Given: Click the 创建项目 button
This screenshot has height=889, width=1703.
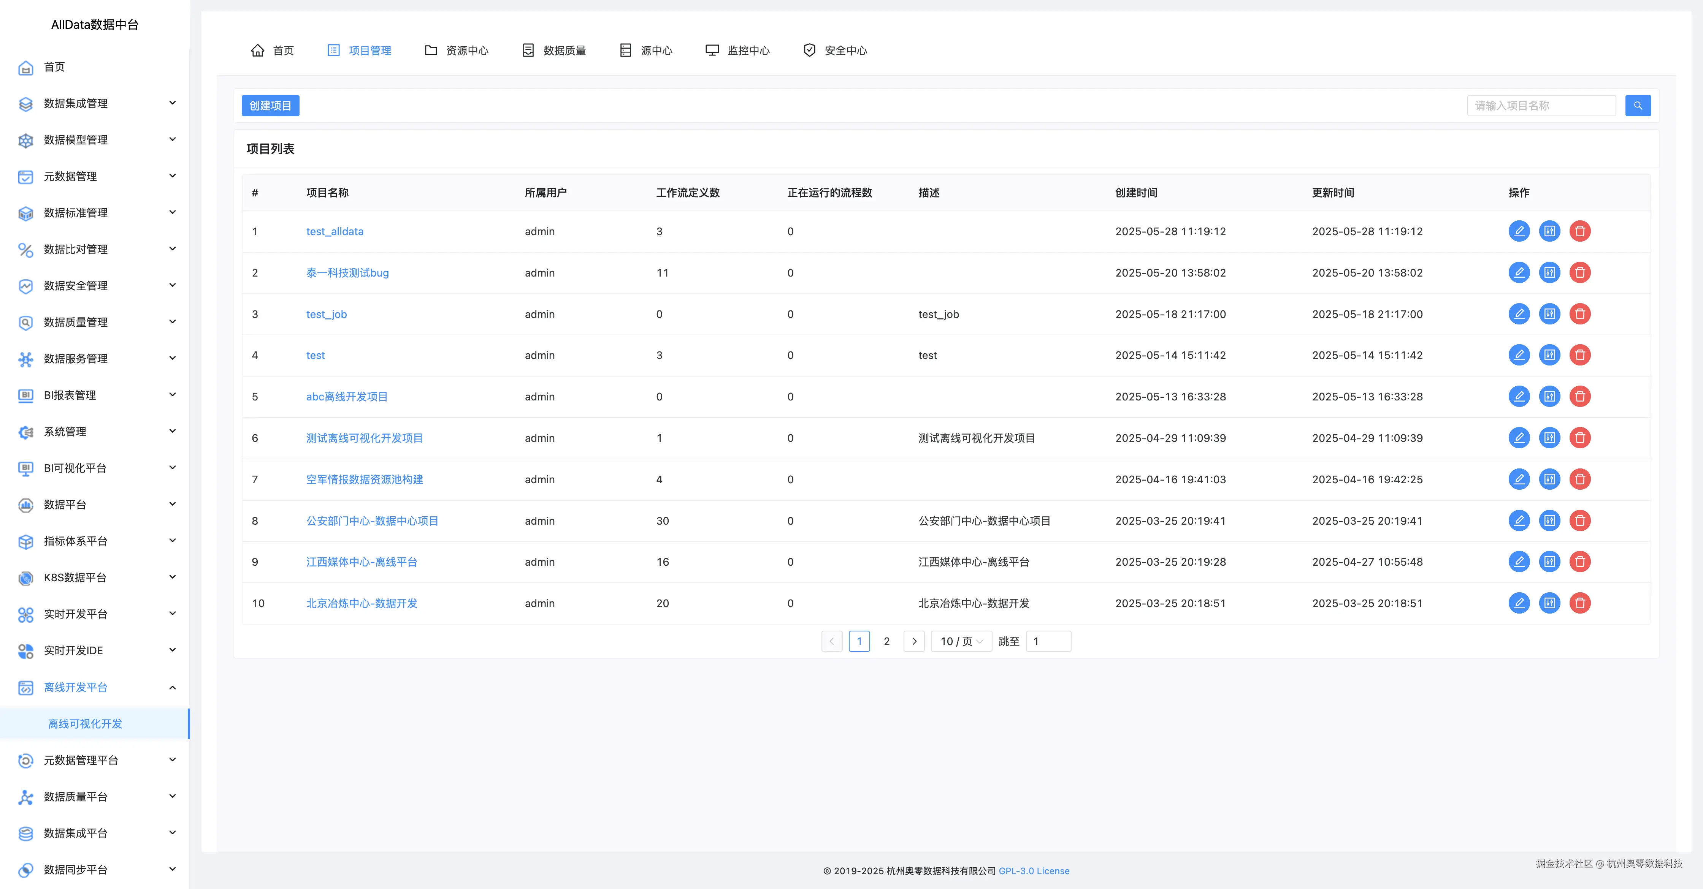Looking at the screenshot, I should tap(270, 106).
